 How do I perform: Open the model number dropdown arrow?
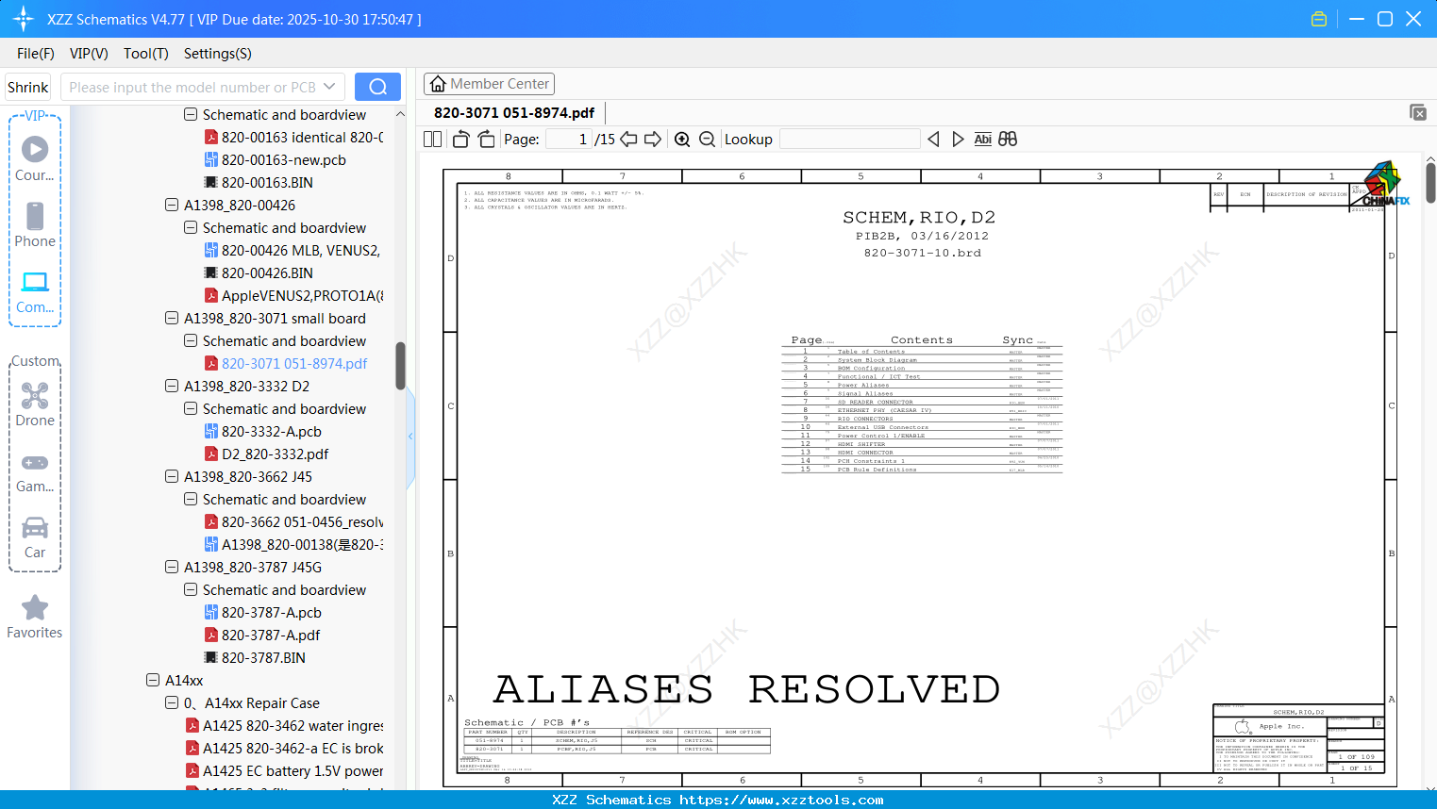click(x=329, y=87)
